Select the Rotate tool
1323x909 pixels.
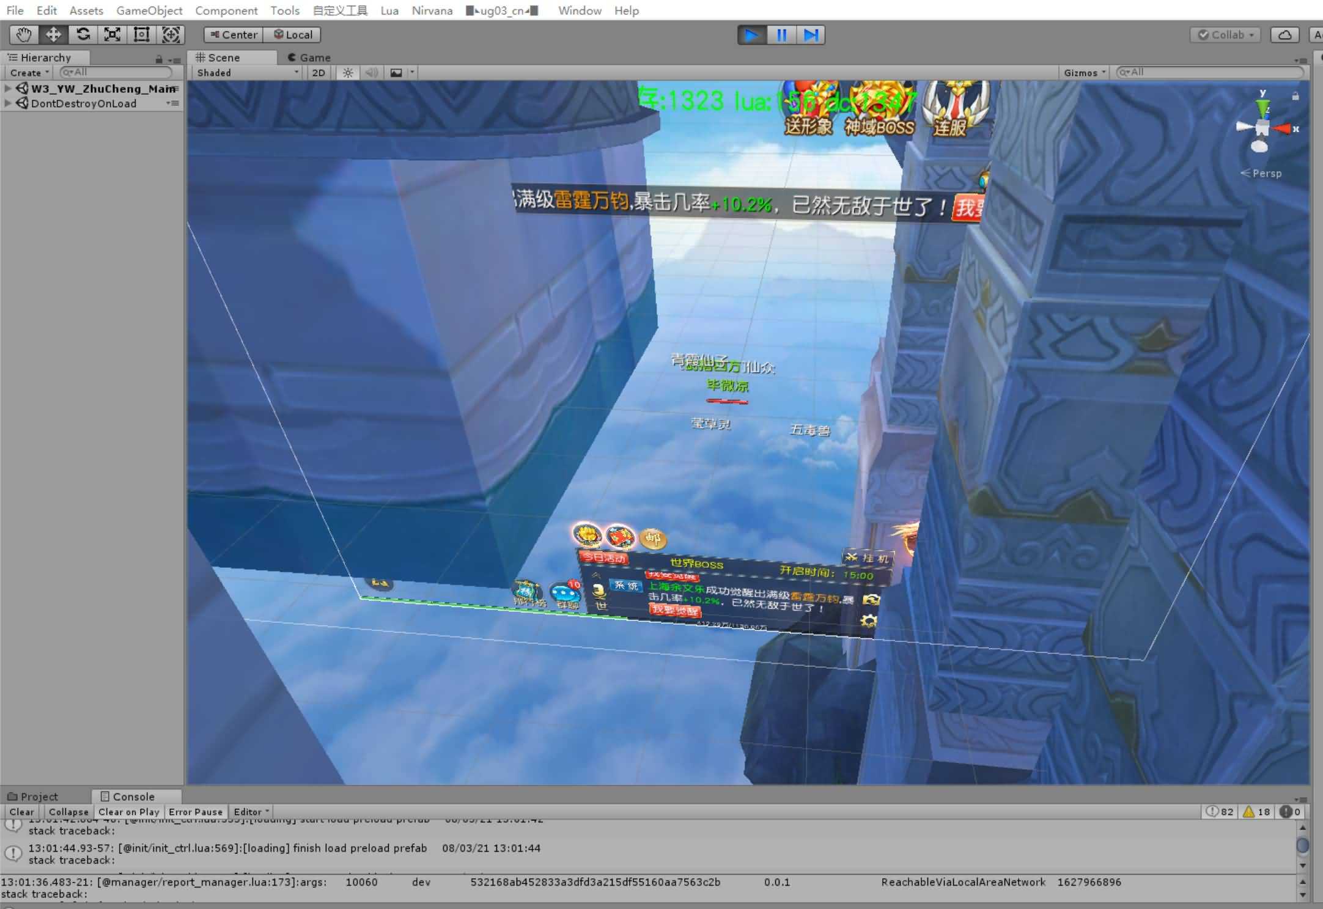click(83, 35)
